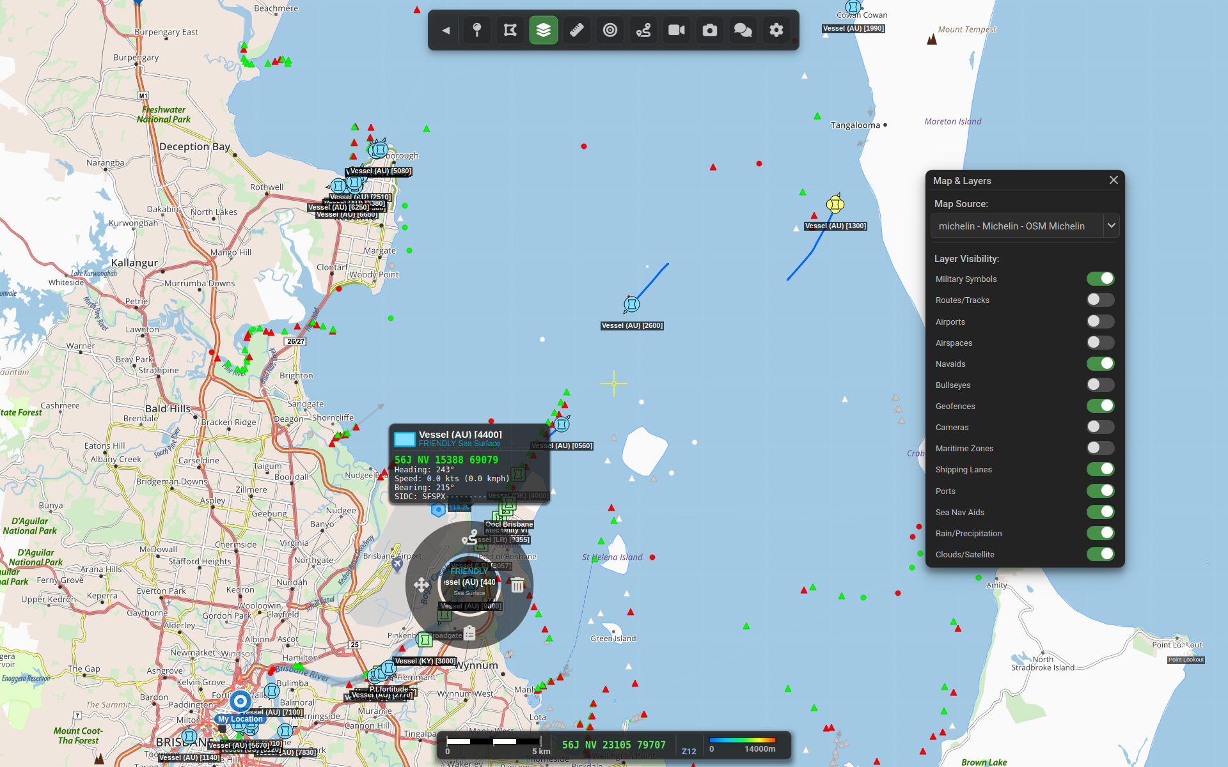This screenshot has height=767, width=1228.
Task: Click the blue My Location marker
Action: click(x=240, y=701)
